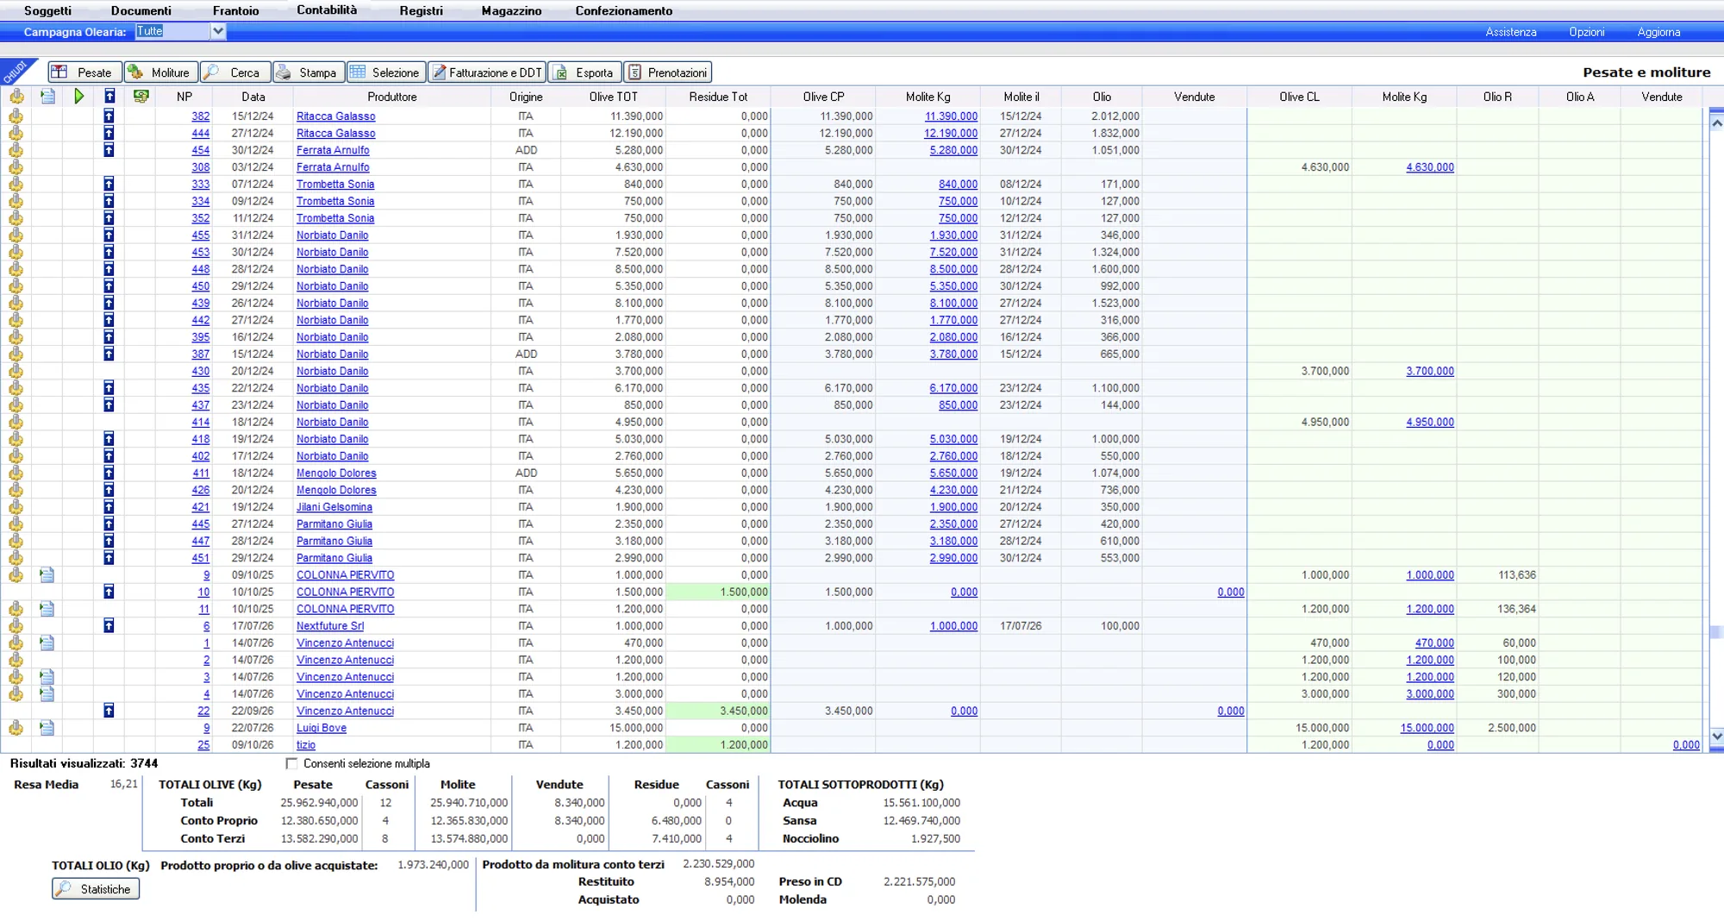
Task: Click the document icon column header
Action: tap(47, 97)
